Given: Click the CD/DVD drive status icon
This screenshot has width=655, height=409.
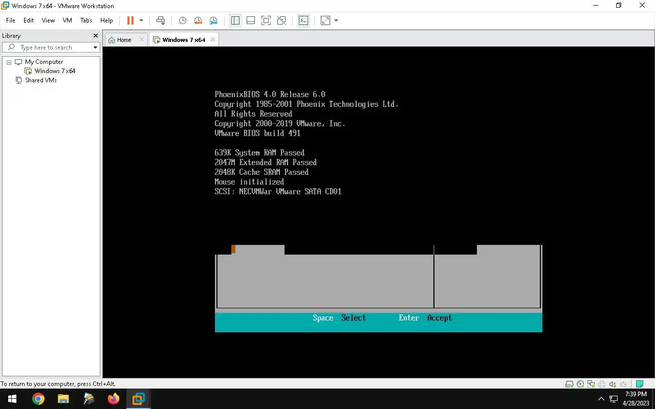Looking at the screenshot, I should 580,384.
